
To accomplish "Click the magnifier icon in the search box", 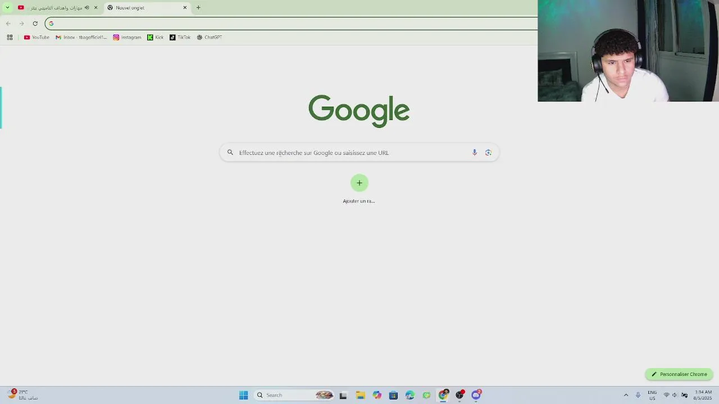I will coord(230,153).
